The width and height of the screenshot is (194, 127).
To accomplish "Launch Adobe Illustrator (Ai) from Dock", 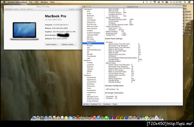I will (118, 118).
